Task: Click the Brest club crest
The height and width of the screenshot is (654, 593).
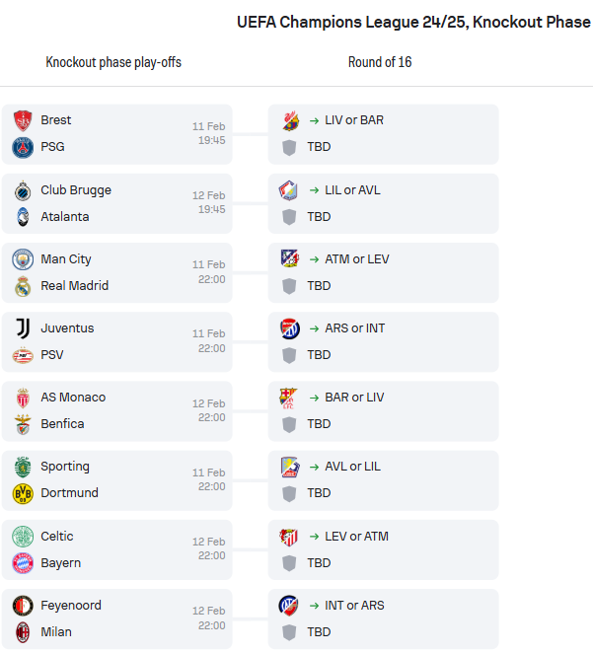Action: coord(23,120)
